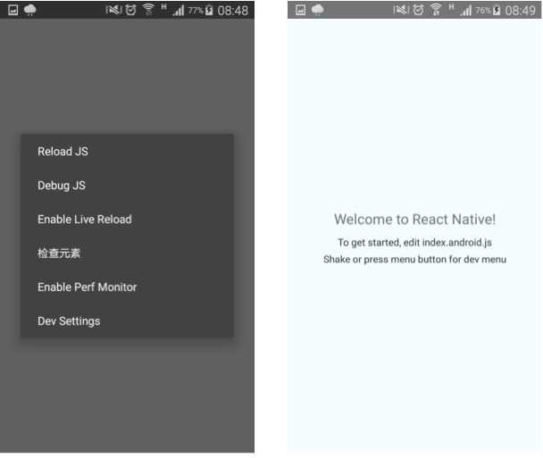The image size is (543, 458).
Task: Tap muted vibrate icon on right phone
Action: pyautogui.click(x=401, y=10)
